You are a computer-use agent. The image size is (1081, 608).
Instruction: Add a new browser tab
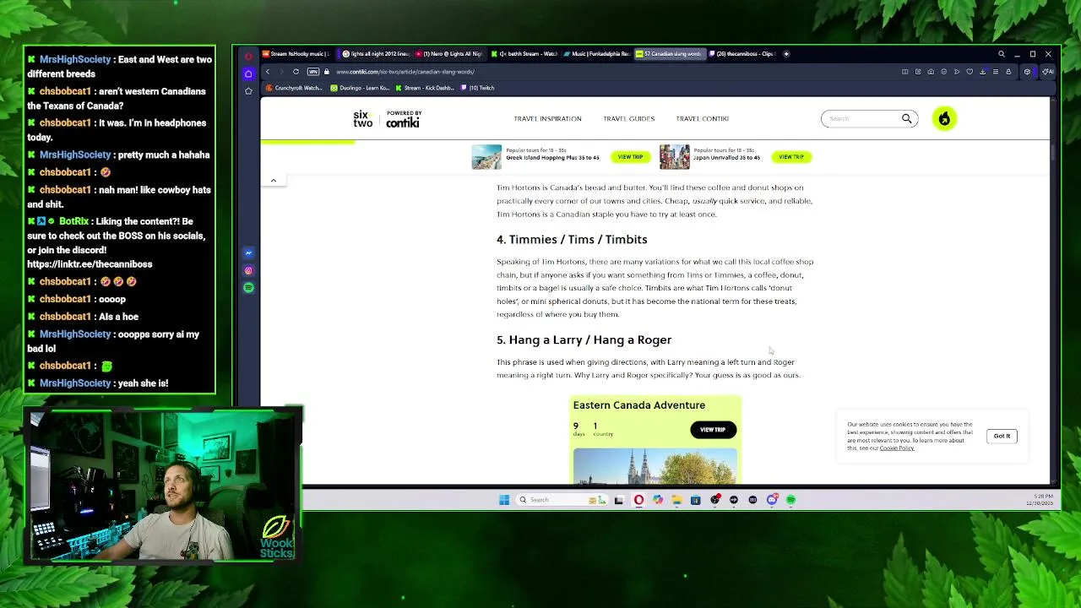pyautogui.click(x=786, y=54)
